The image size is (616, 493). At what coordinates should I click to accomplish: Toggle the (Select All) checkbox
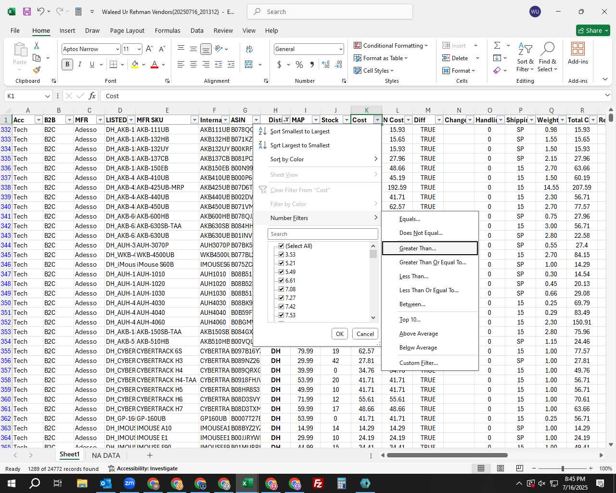(282, 246)
